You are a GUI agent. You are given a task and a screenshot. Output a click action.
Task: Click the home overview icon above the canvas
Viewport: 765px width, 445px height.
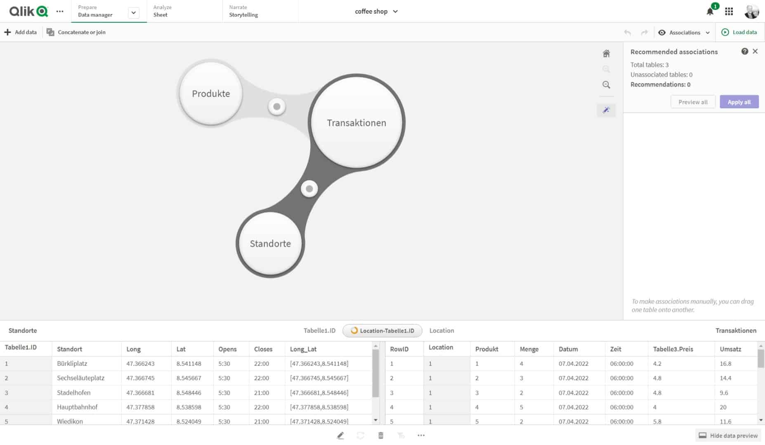606,54
